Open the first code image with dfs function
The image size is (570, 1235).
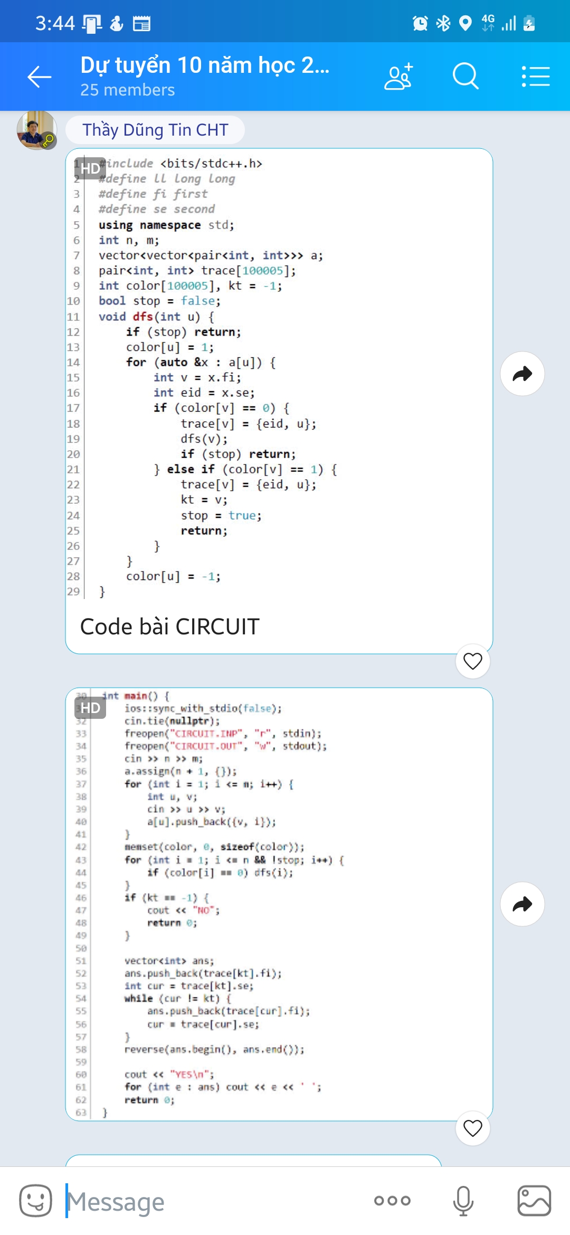click(279, 378)
